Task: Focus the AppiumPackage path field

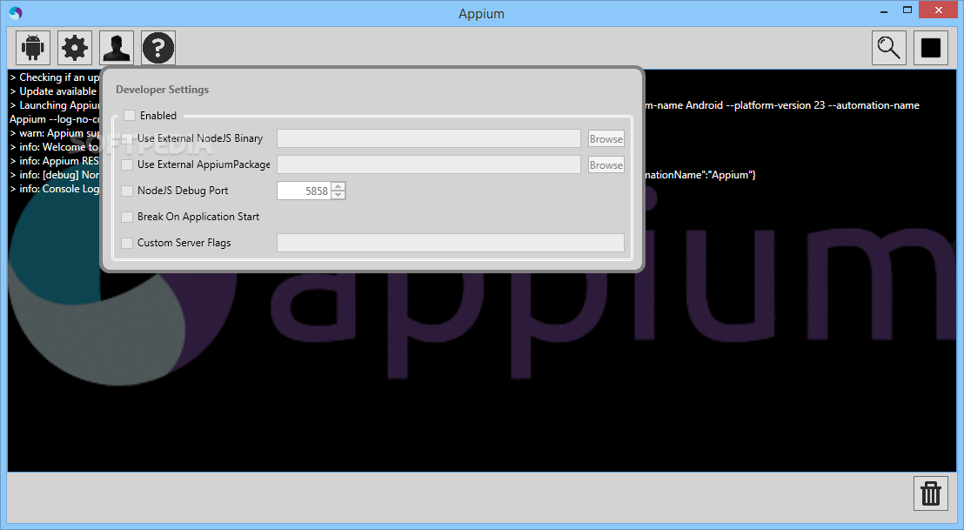Action: pyautogui.click(x=429, y=164)
